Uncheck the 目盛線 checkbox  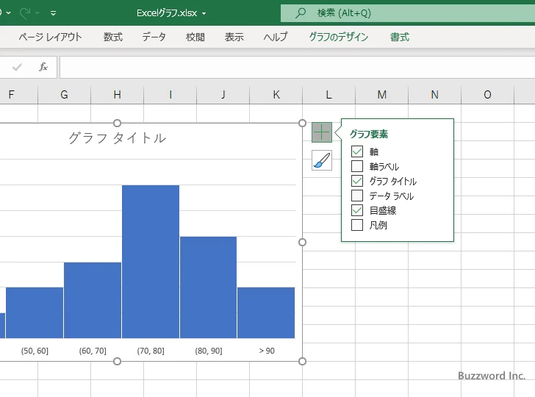pos(357,210)
